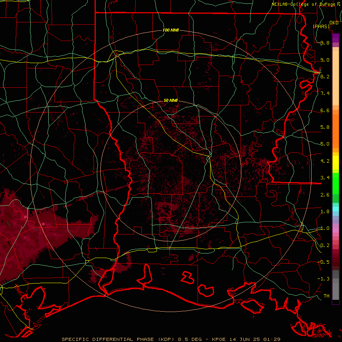
Task: Click the 9.8 value on color scale
Action: pyautogui.click(x=325, y=43)
